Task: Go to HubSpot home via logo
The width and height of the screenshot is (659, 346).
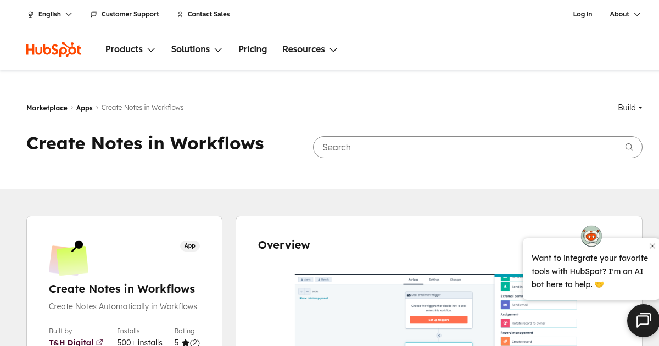Action: click(x=54, y=49)
